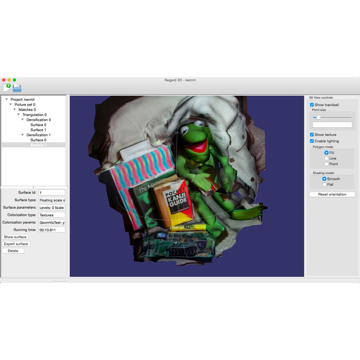Viewport: 360px width, 360px height.
Task: Click Reset orientation
Action: tap(332, 194)
